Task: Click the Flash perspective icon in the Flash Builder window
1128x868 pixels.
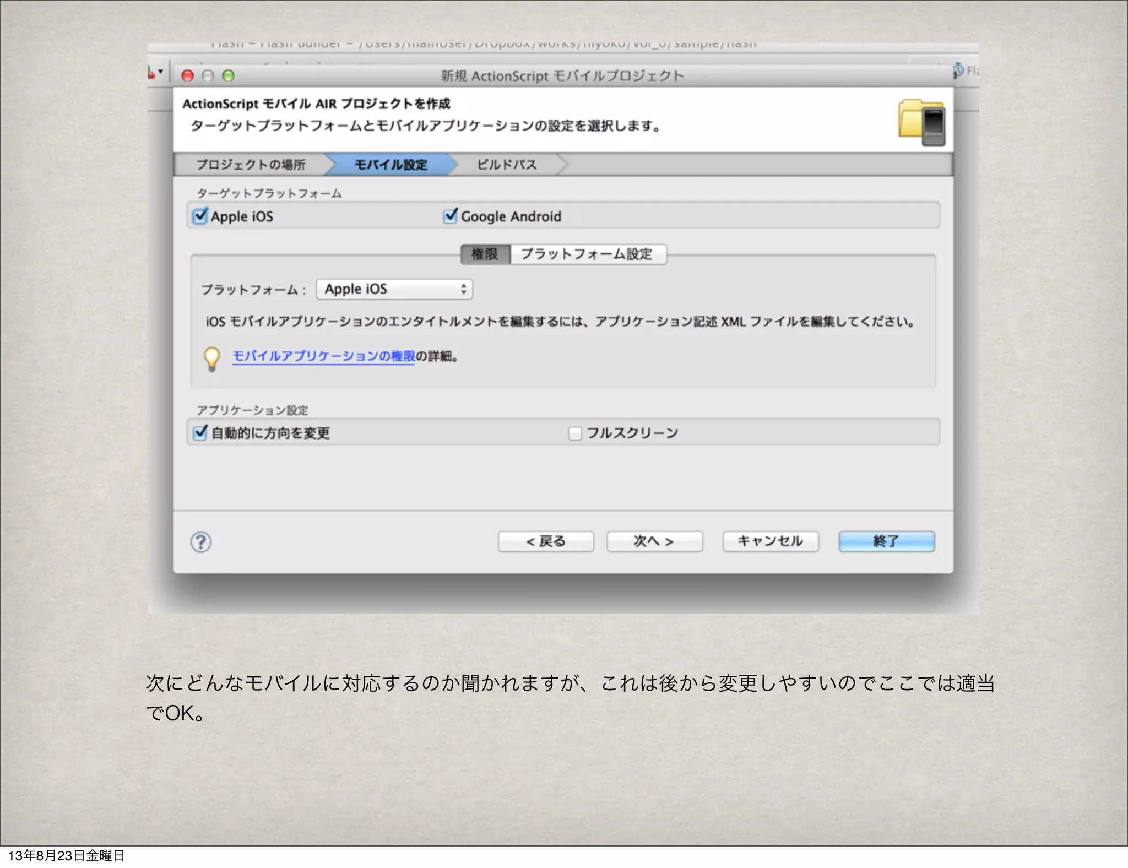Action: coord(959,70)
